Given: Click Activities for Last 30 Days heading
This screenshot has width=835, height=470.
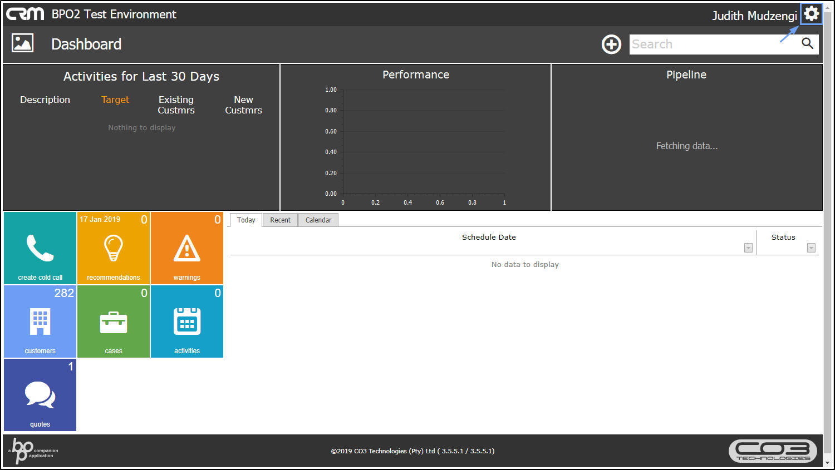Looking at the screenshot, I should click(141, 77).
